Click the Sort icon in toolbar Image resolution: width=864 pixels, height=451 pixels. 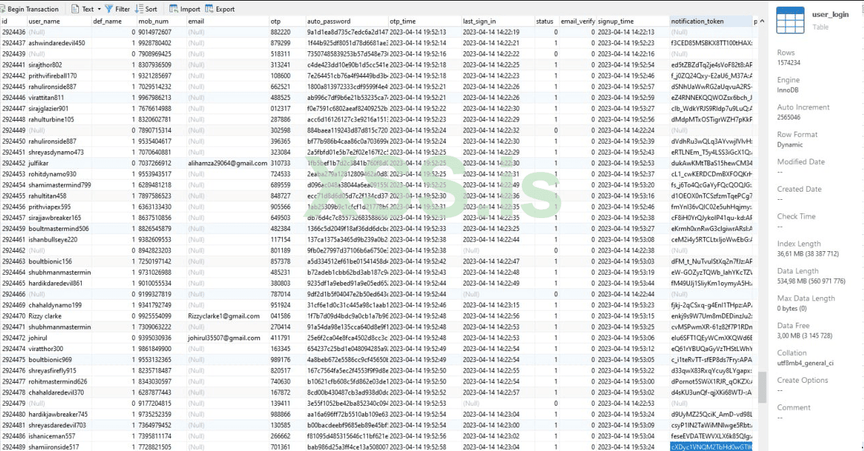140,9
